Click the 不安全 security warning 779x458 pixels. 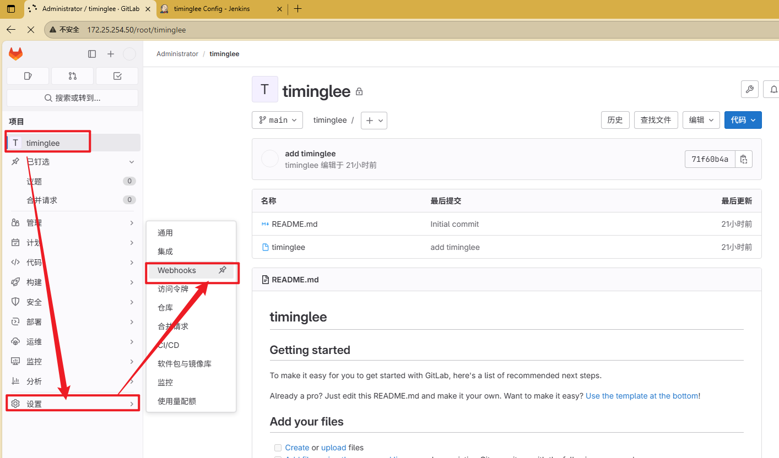tap(64, 30)
